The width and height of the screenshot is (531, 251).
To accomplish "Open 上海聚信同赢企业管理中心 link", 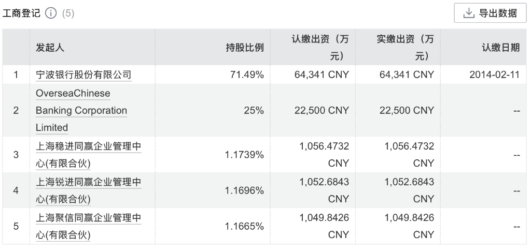I will (88, 226).
